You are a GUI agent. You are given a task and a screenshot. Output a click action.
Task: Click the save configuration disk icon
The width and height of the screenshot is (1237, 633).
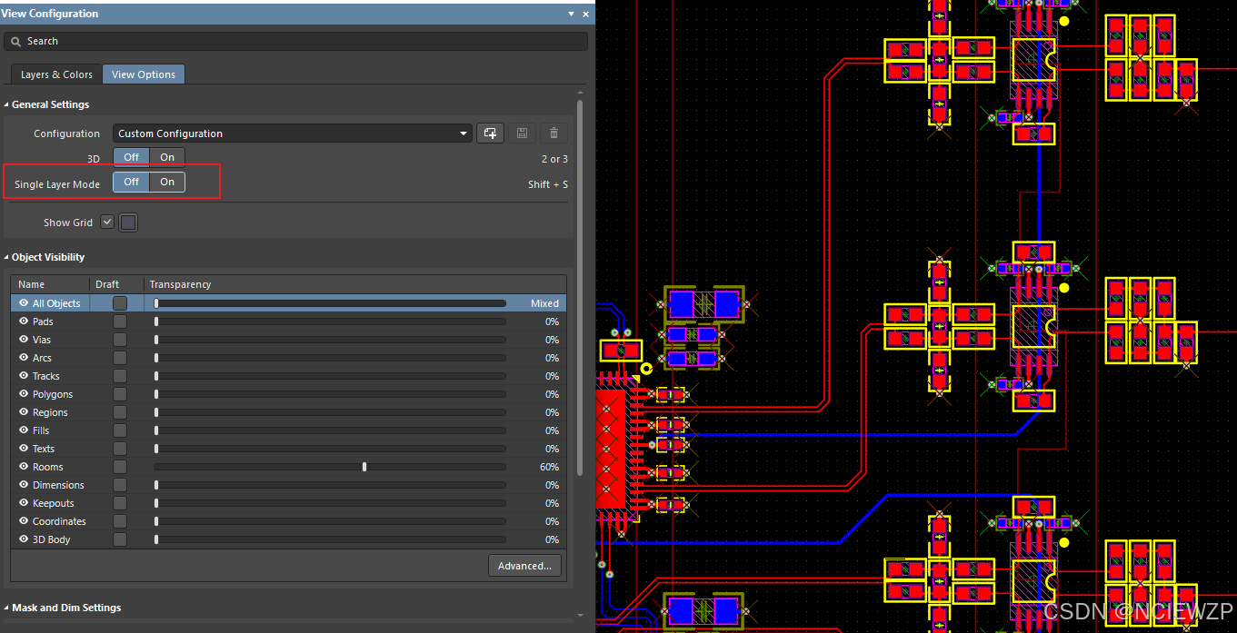coord(522,134)
